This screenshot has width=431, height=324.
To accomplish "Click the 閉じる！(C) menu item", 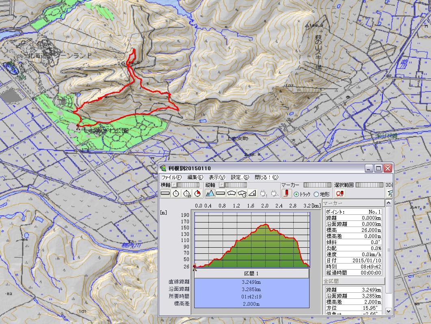I will click(x=266, y=177).
